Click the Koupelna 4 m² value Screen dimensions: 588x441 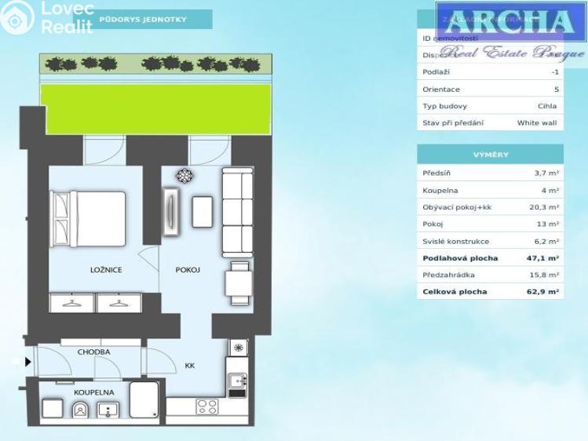pyautogui.click(x=550, y=191)
